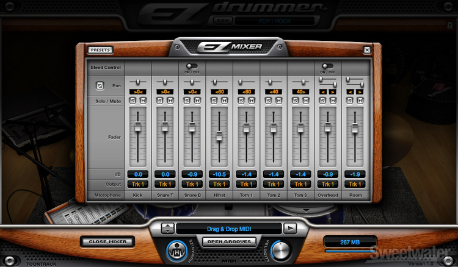The height and width of the screenshot is (267, 458).
Task: Open Tom 3 output Trk 1 dropdown
Action: [300, 184]
